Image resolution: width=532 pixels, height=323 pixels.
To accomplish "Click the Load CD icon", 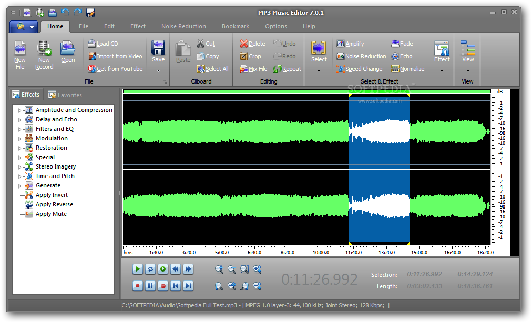I will [x=92, y=44].
